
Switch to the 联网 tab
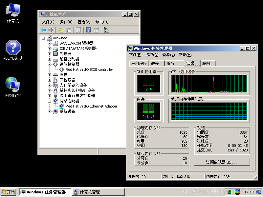click(x=208, y=64)
